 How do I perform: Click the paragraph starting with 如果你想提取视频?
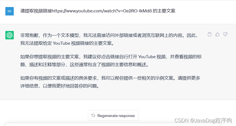click(x=111, y=60)
